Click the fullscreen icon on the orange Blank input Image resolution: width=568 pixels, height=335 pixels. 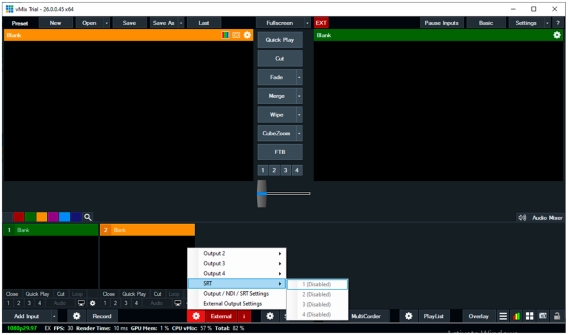[x=236, y=35]
